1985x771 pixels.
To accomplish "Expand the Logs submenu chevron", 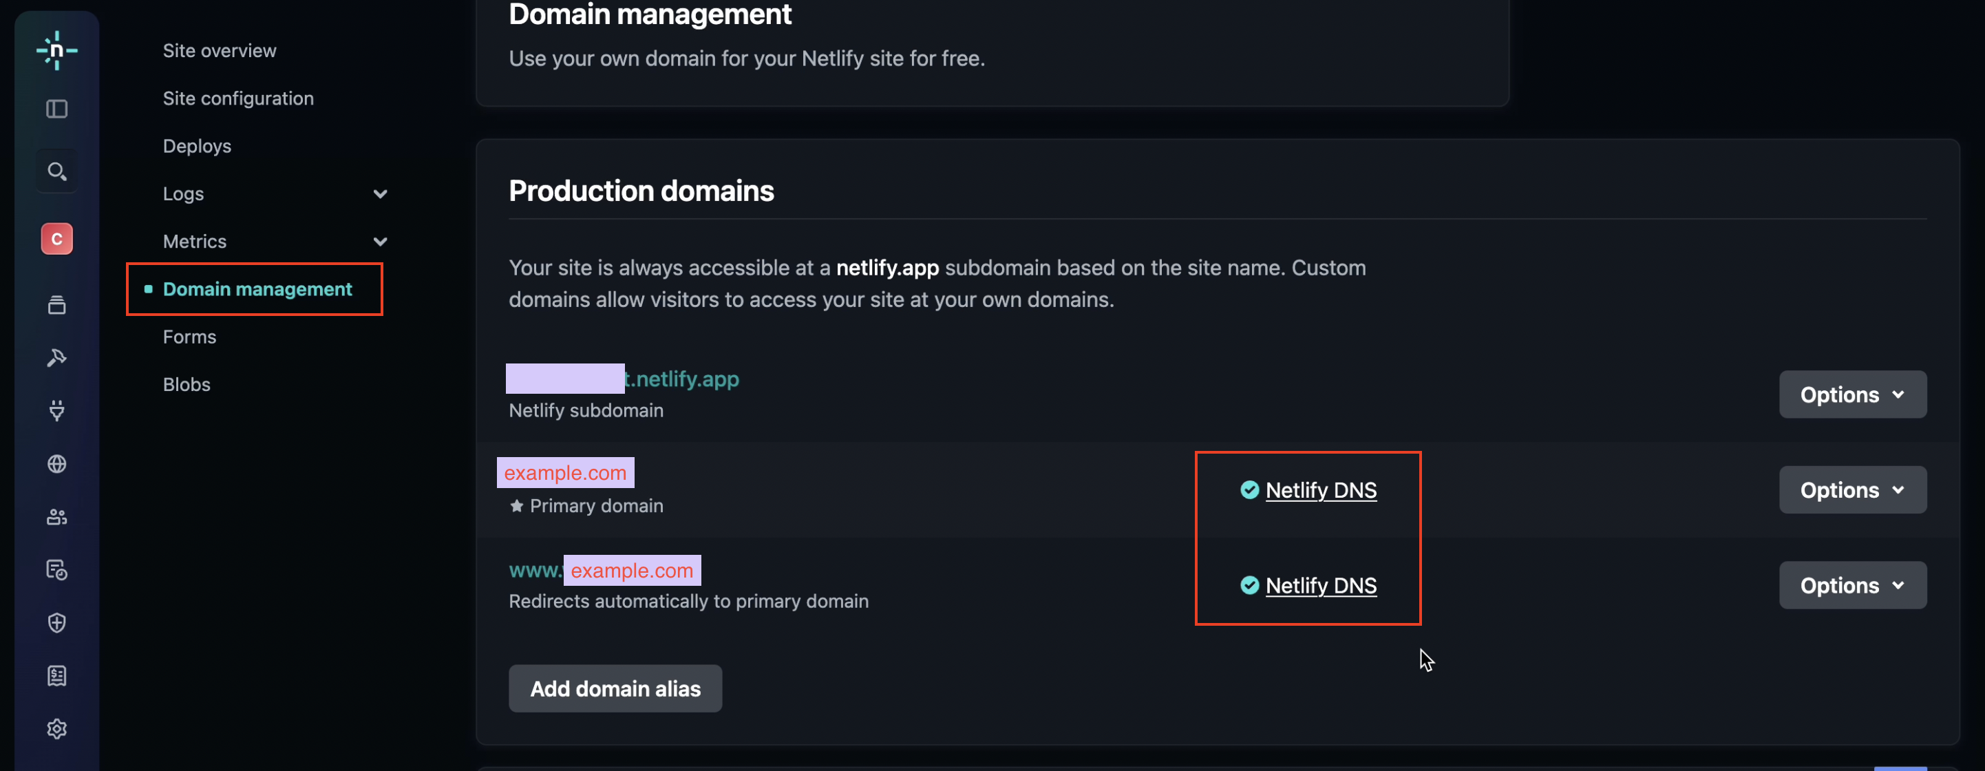I will pos(380,193).
